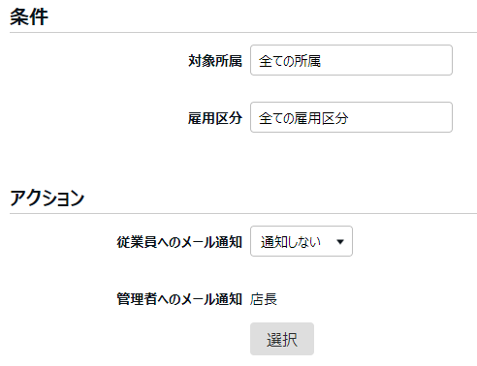Click the 雇用区分 label
This screenshot has height=366, width=477.
(x=215, y=118)
